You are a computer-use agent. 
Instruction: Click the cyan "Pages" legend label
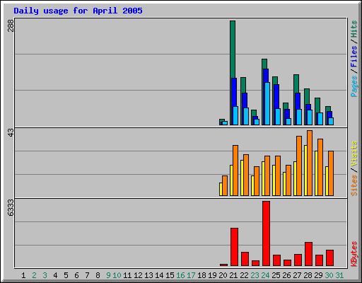click(x=354, y=86)
